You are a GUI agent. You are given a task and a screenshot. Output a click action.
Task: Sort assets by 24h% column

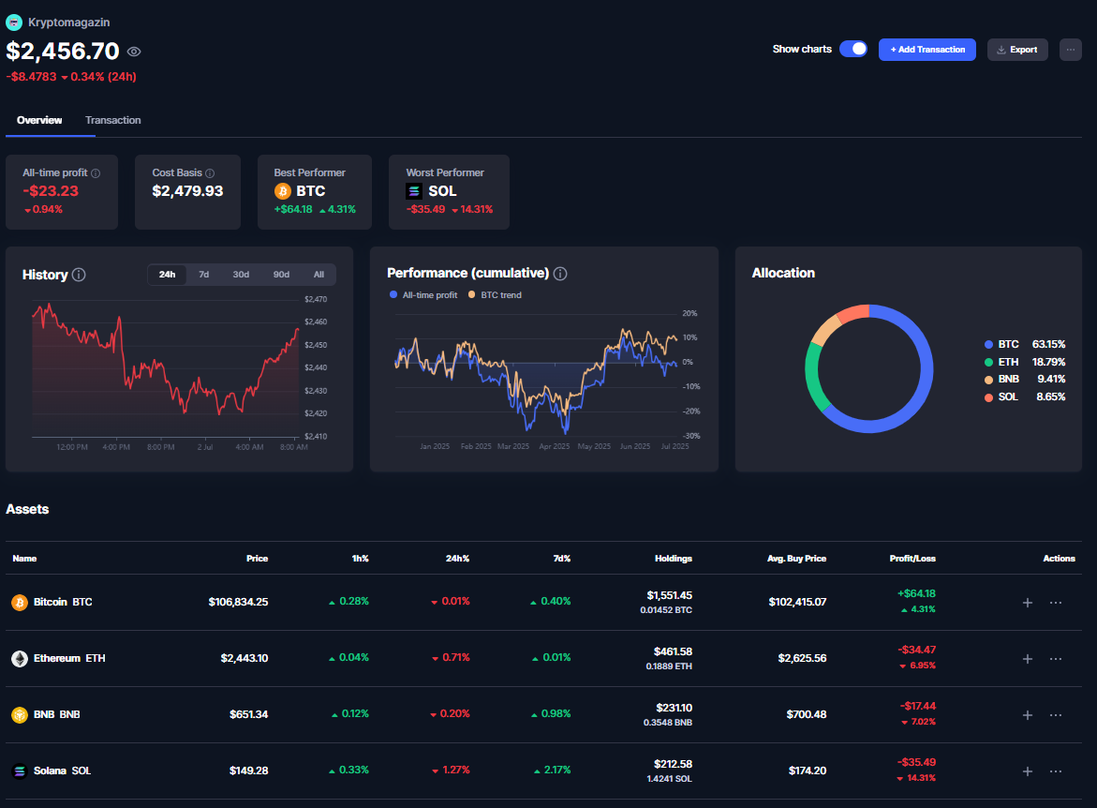[x=457, y=558]
